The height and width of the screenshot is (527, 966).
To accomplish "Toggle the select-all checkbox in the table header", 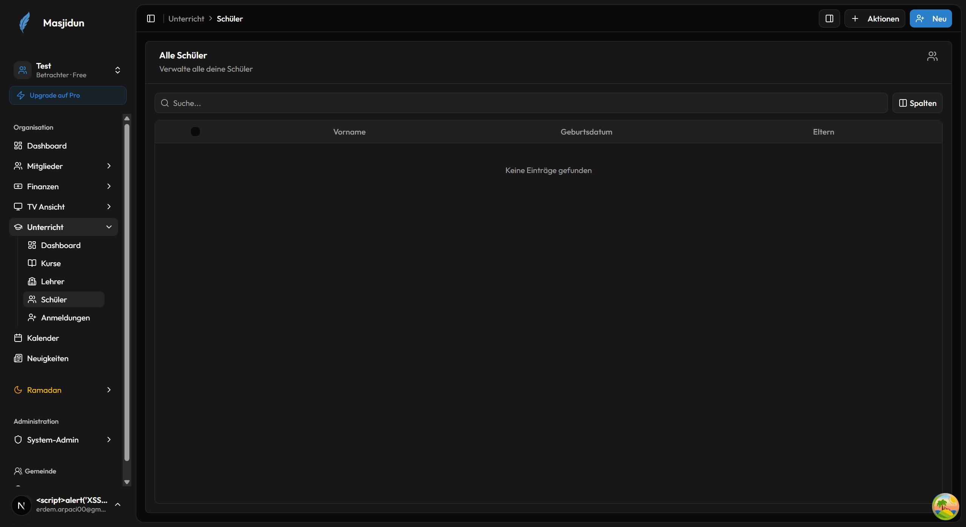I will [x=195, y=131].
